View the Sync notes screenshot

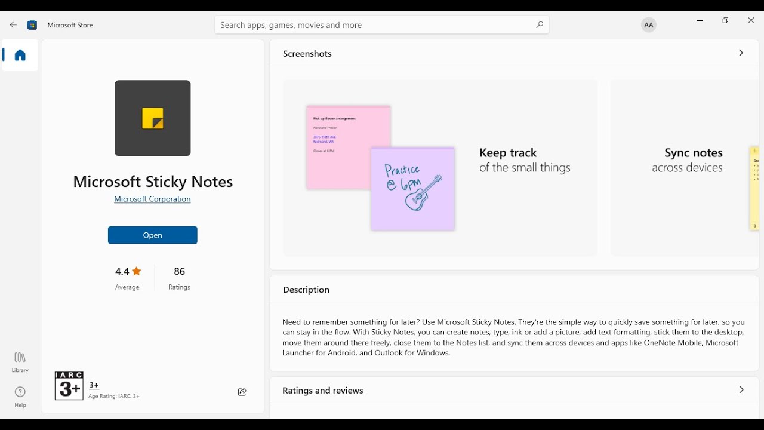coord(685,168)
